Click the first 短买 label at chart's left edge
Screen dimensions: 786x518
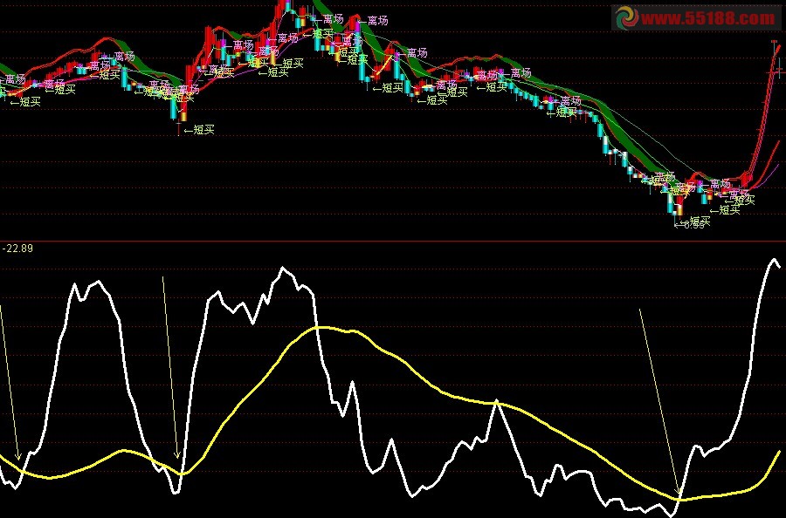pyautogui.click(x=25, y=102)
